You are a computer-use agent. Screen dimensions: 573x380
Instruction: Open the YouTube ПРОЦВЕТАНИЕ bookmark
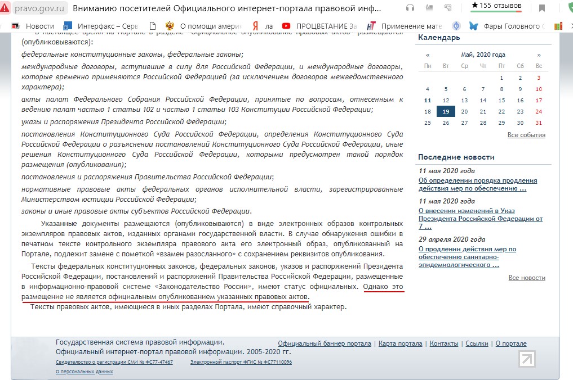pyautogui.click(x=319, y=26)
